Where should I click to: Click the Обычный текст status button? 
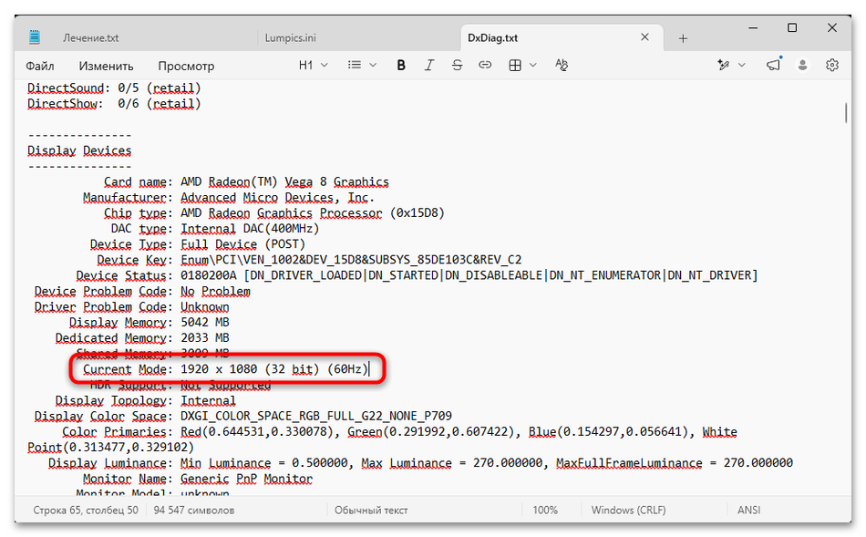tap(371, 510)
